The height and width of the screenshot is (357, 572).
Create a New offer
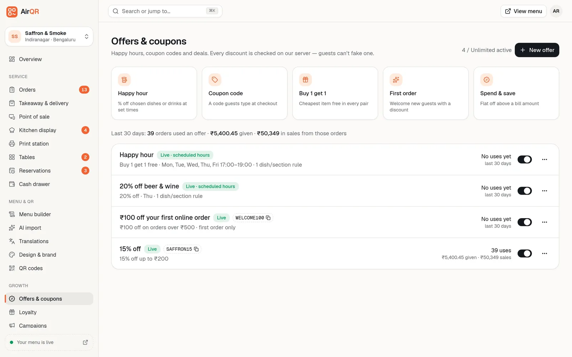537,50
